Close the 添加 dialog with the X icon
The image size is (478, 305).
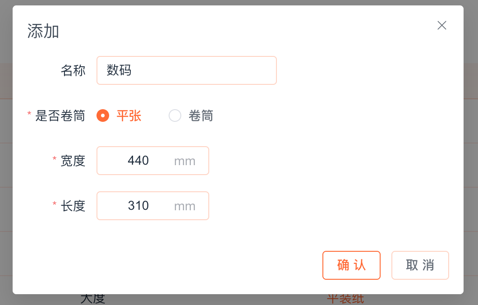[x=442, y=25]
